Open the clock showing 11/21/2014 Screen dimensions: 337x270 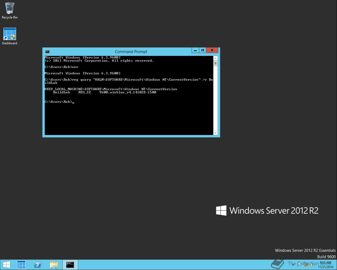click(326, 265)
